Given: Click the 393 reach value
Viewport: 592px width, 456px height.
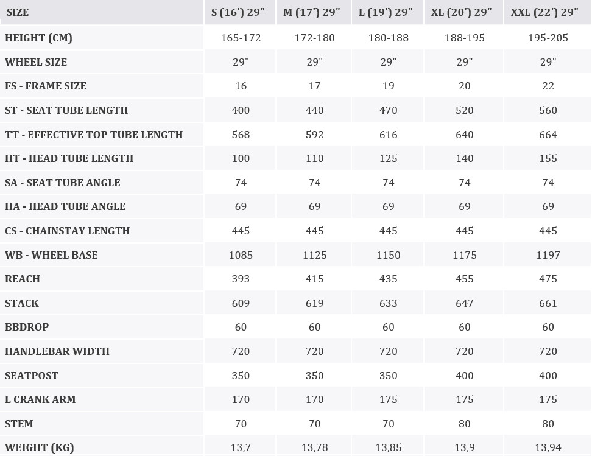Looking at the screenshot, I should tap(241, 279).
